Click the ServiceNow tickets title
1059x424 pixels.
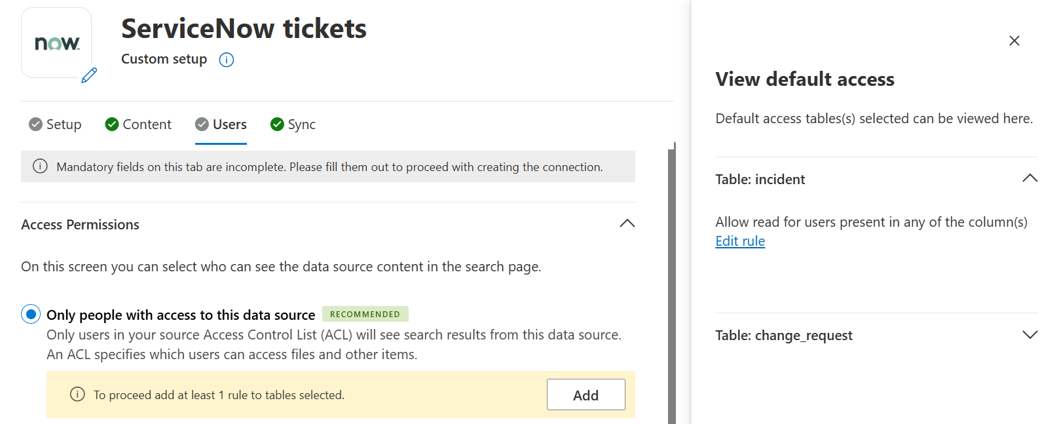pos(244,29)
